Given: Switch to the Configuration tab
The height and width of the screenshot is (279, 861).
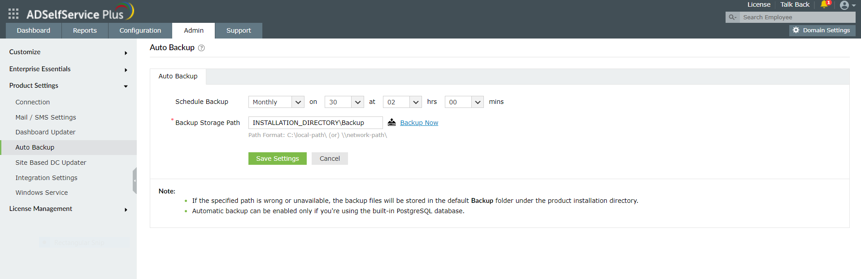Looking at the screenshot, I should click(140, 30).
